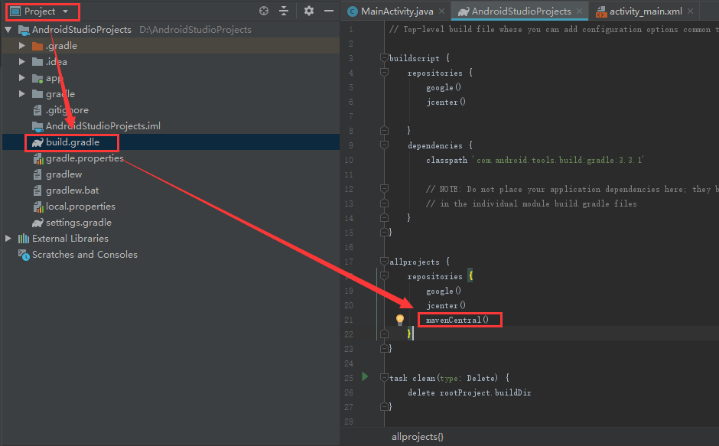719x446 pixels.
Task: Select settings.gradle in the project tree
Action: click(77, 222)
